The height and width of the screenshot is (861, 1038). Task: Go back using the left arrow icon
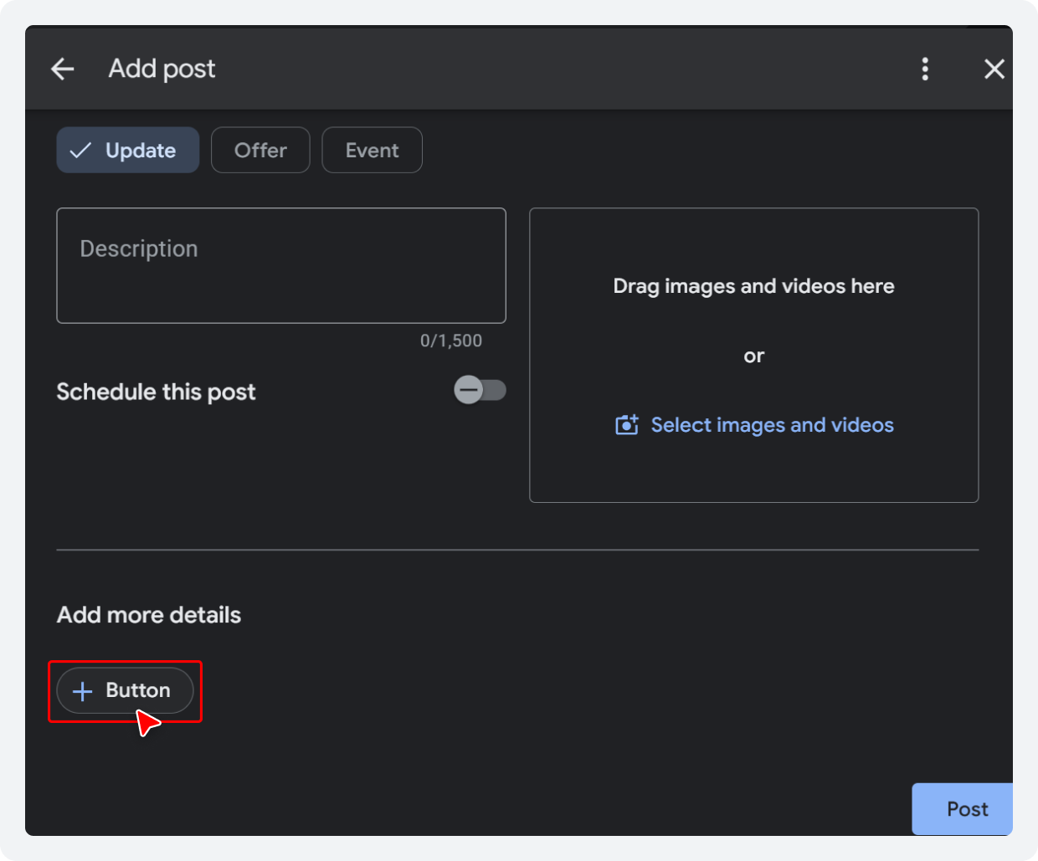pyautogui.click(x=63, y=69)
